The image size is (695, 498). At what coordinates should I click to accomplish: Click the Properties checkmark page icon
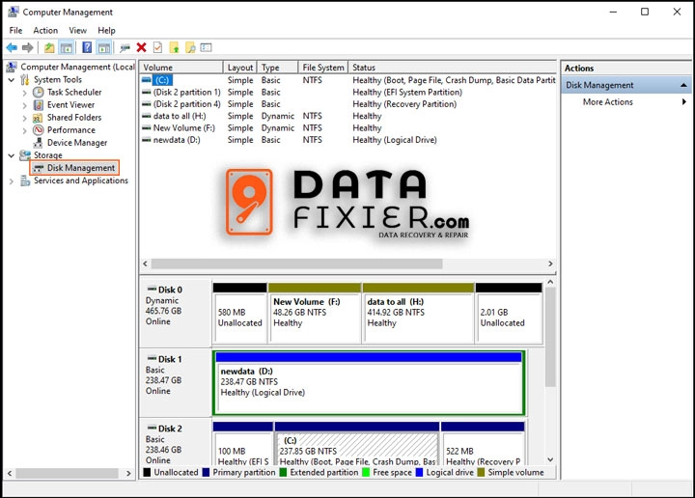click(157, 47)
